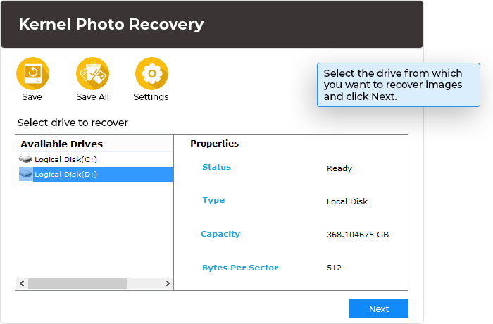Click the Next button

pyautogui.click(x=379, y=309)
